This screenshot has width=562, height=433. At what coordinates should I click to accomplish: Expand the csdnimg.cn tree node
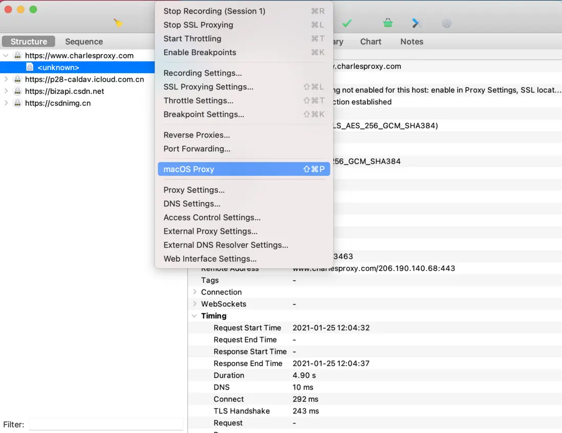[x=6, y=103]
